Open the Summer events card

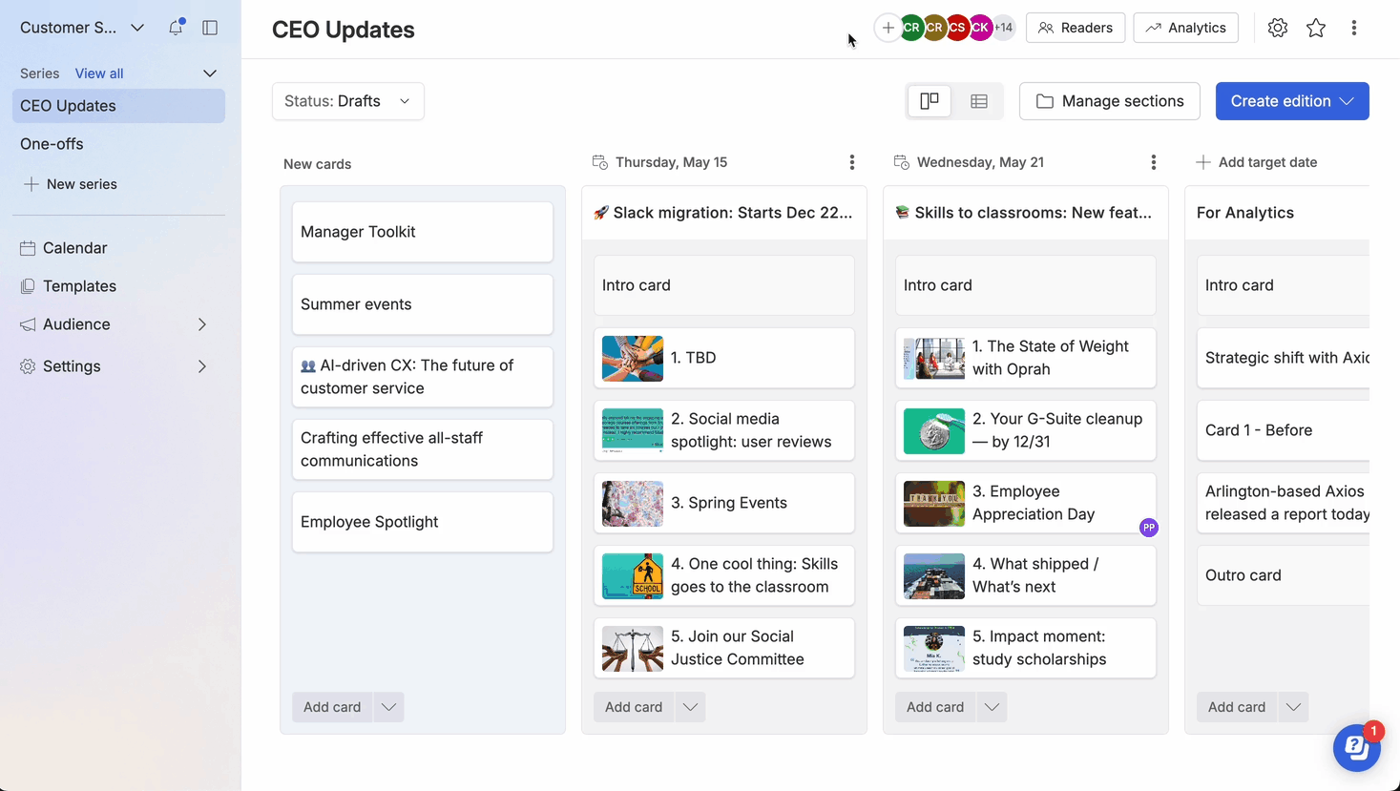(423, 304)
